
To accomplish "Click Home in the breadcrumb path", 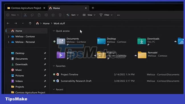I will point(46,23).
